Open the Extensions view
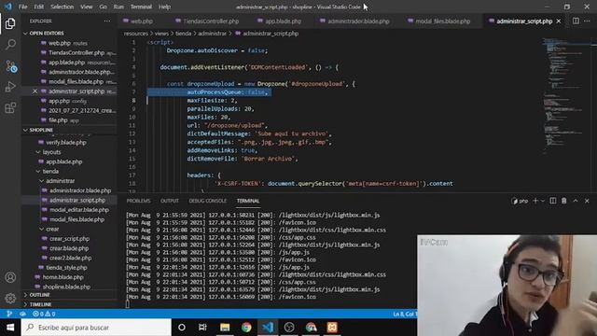This screenshot has width=597, height=336. coord(10,108)
